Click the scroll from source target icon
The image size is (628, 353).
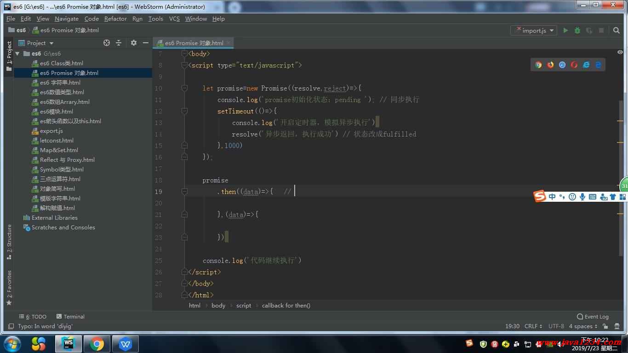(x=107, y=43)
